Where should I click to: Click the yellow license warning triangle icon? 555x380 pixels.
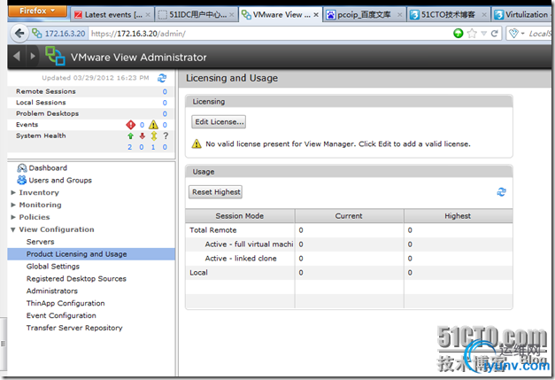point(197,143)
